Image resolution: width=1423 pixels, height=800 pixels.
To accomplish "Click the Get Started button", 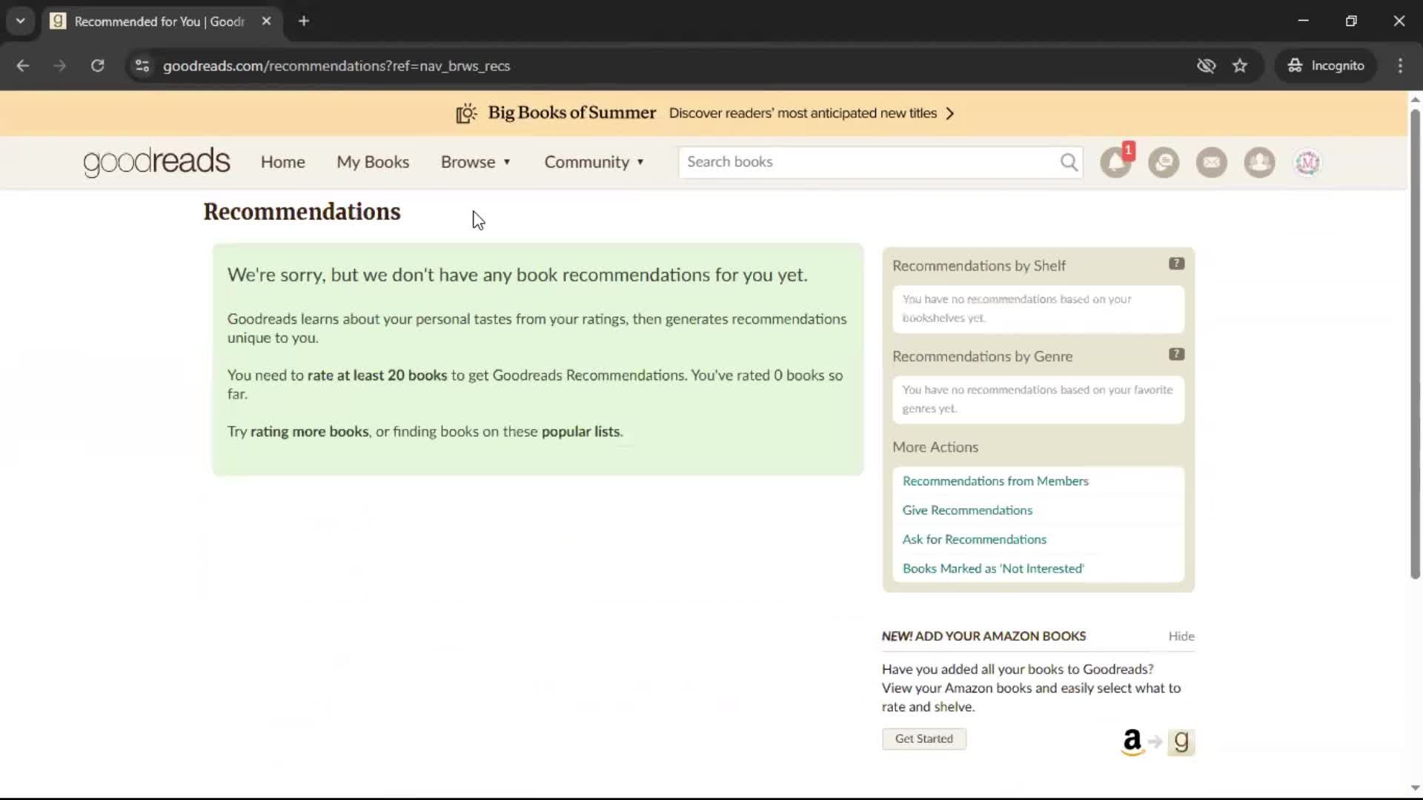I will click(923, 739).
